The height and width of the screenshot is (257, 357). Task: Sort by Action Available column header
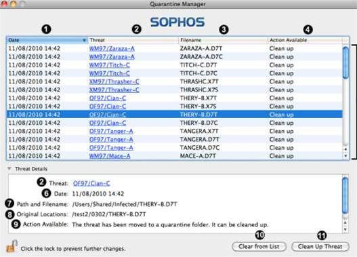[x=305, y=40]
